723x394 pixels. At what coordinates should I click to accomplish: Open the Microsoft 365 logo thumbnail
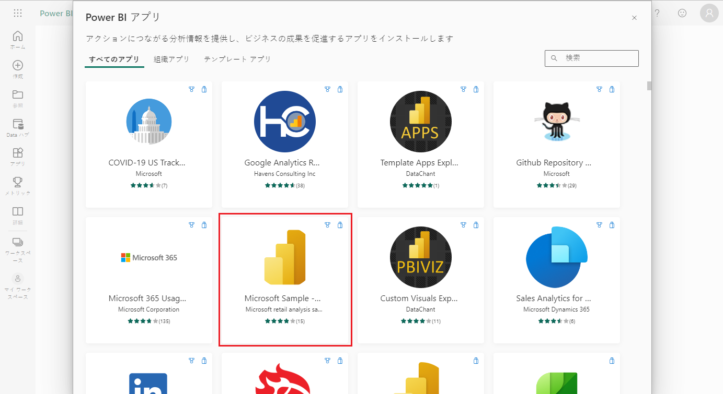coord(149,257)
